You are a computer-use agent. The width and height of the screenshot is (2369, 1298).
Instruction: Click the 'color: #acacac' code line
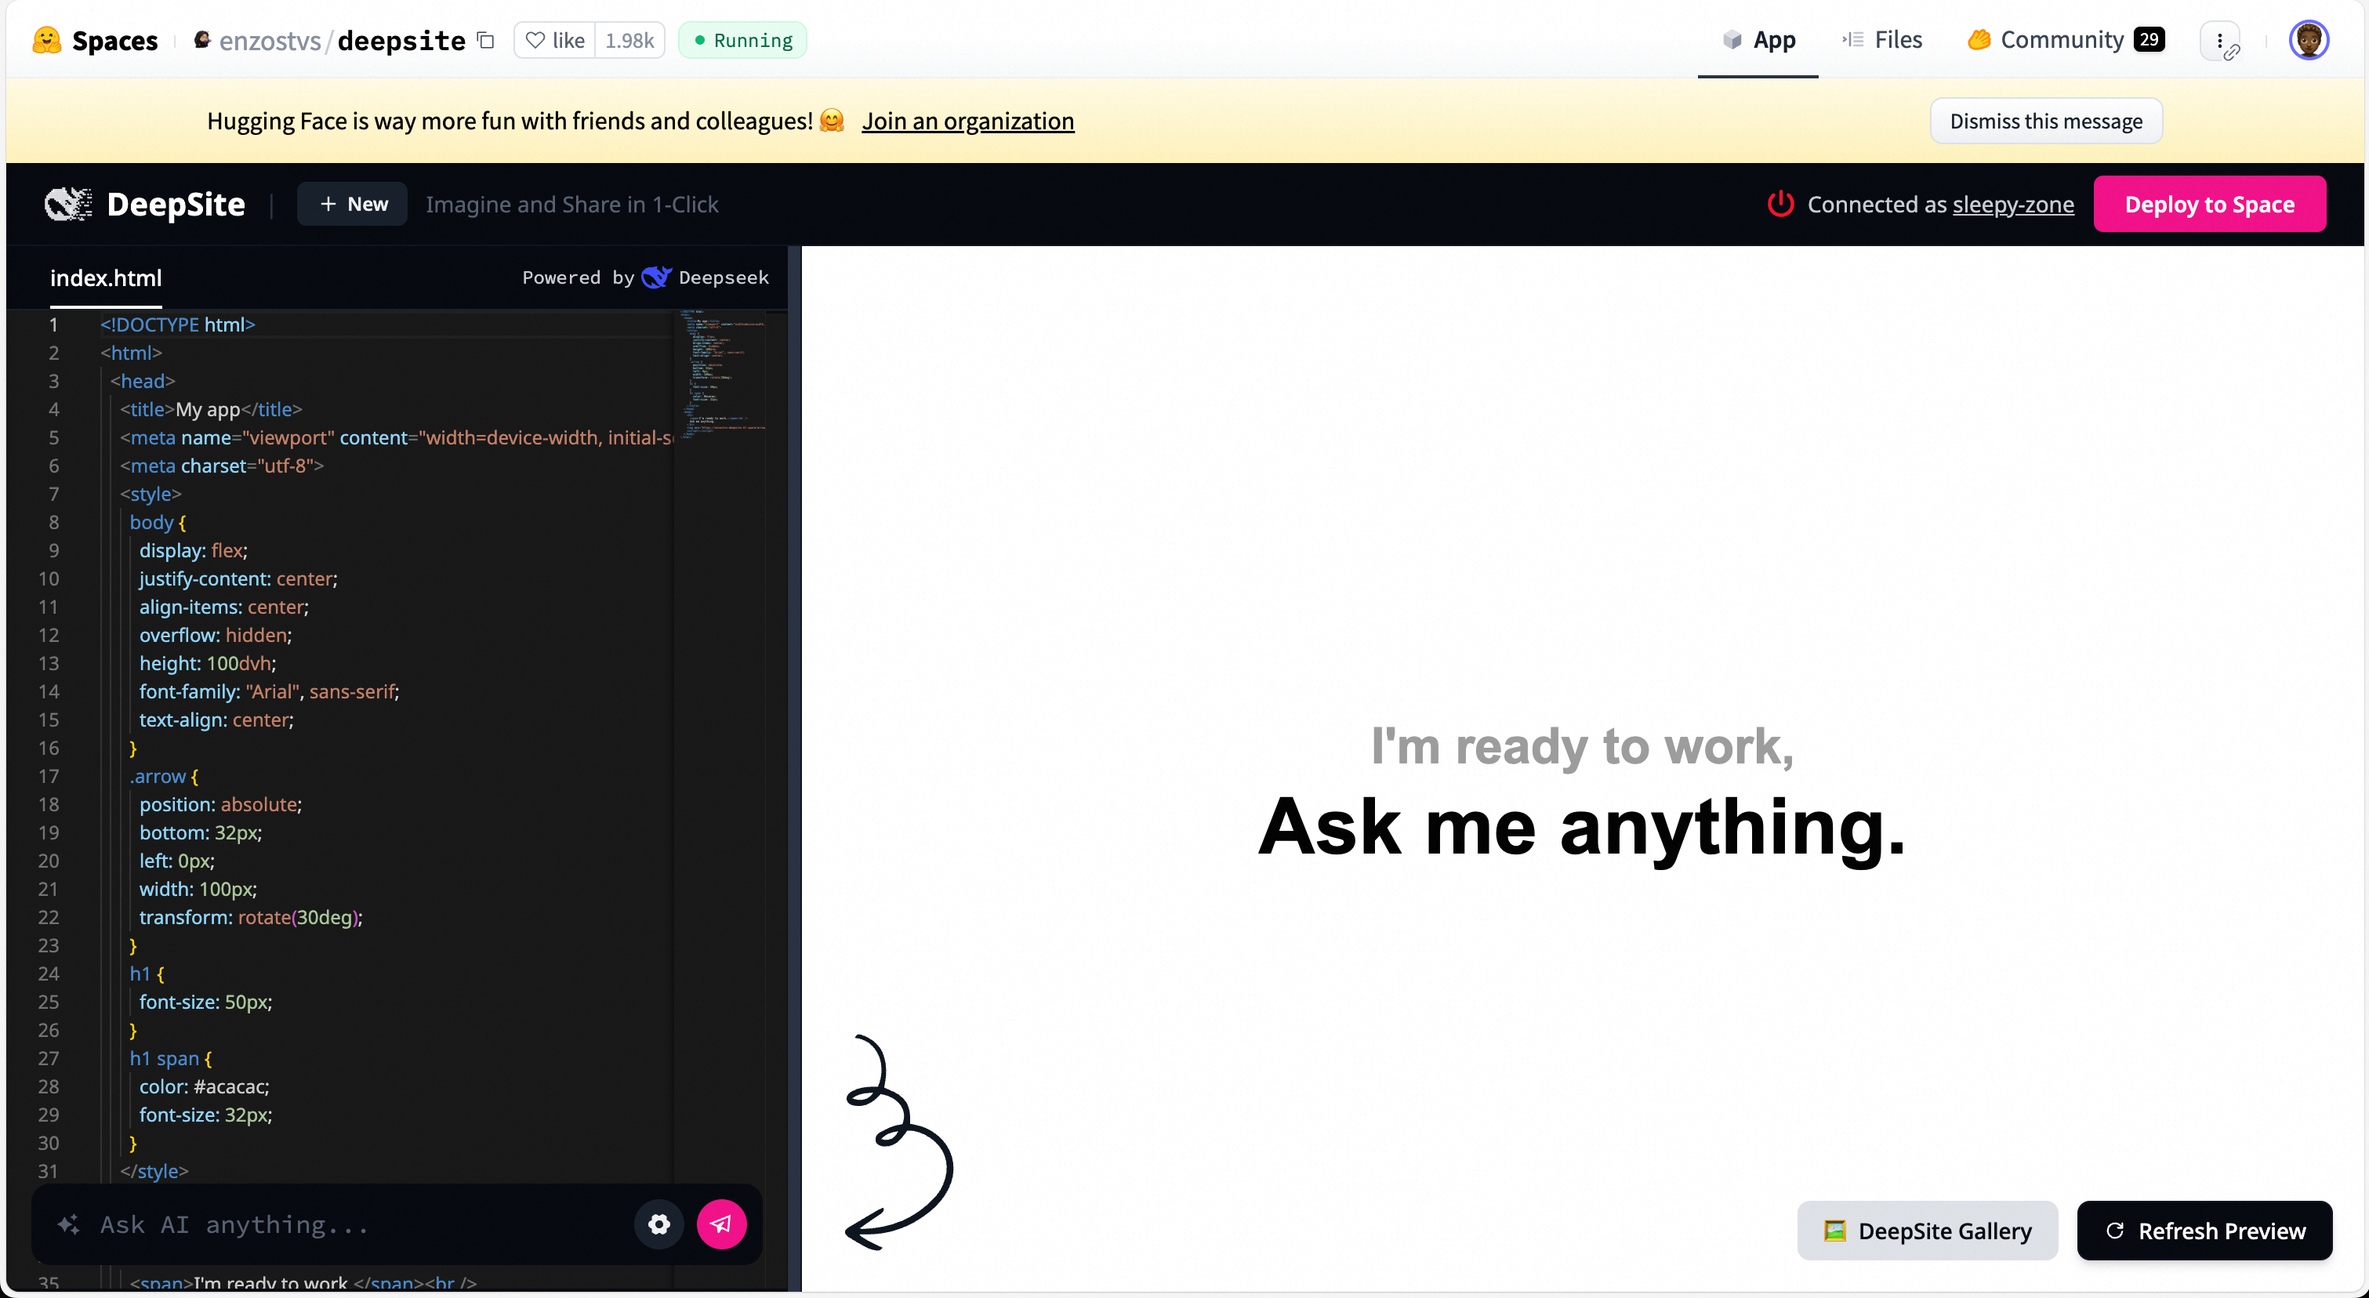(204, 1086)
